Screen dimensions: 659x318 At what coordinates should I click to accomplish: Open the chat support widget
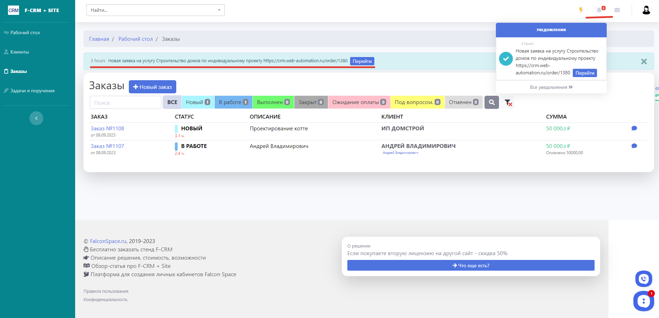point(643,301)
